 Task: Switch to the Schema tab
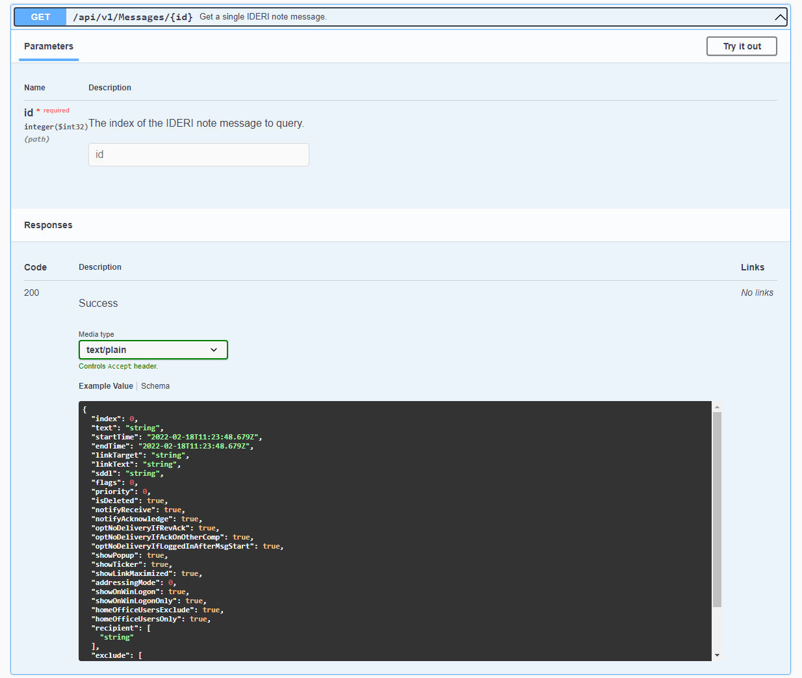pyautogui.click(x=155, y=386)
